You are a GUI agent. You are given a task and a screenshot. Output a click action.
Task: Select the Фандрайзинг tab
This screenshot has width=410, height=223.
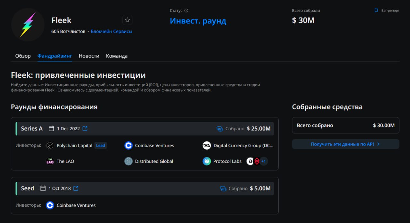click(x=55, y=56)
